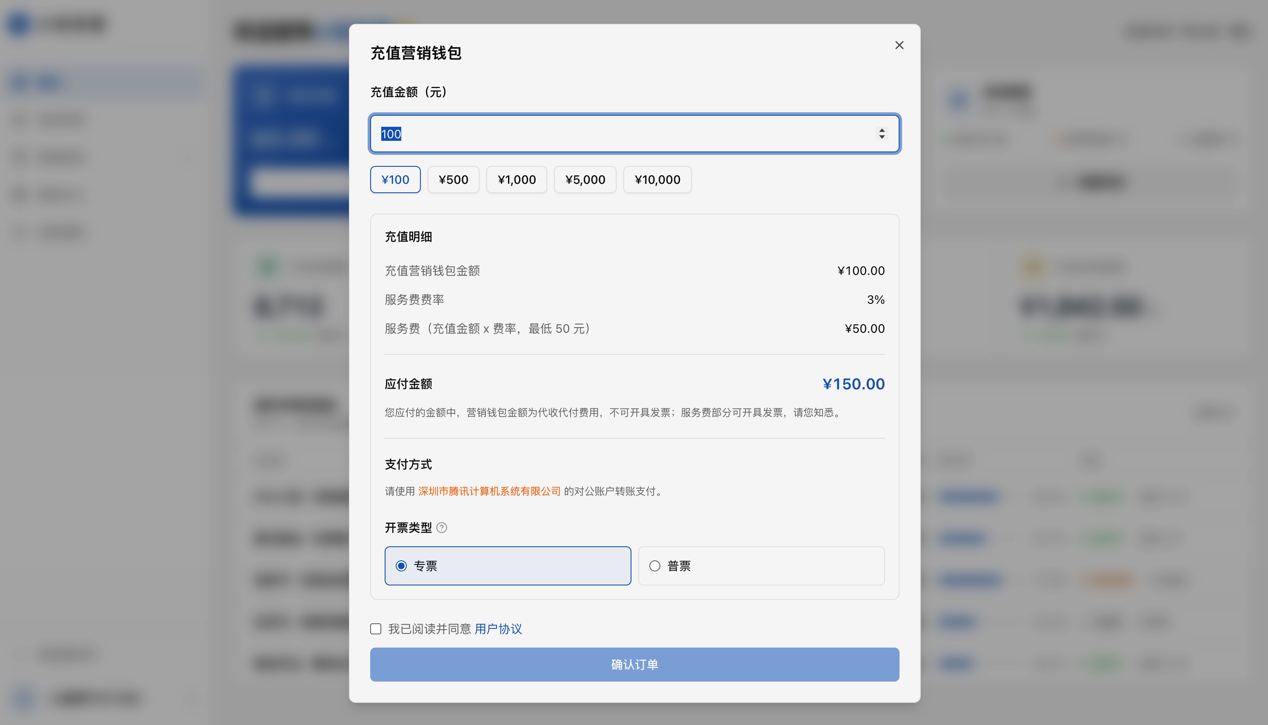
Task: Click the ¥150.00 payable amount
Action: click(853, 384)
